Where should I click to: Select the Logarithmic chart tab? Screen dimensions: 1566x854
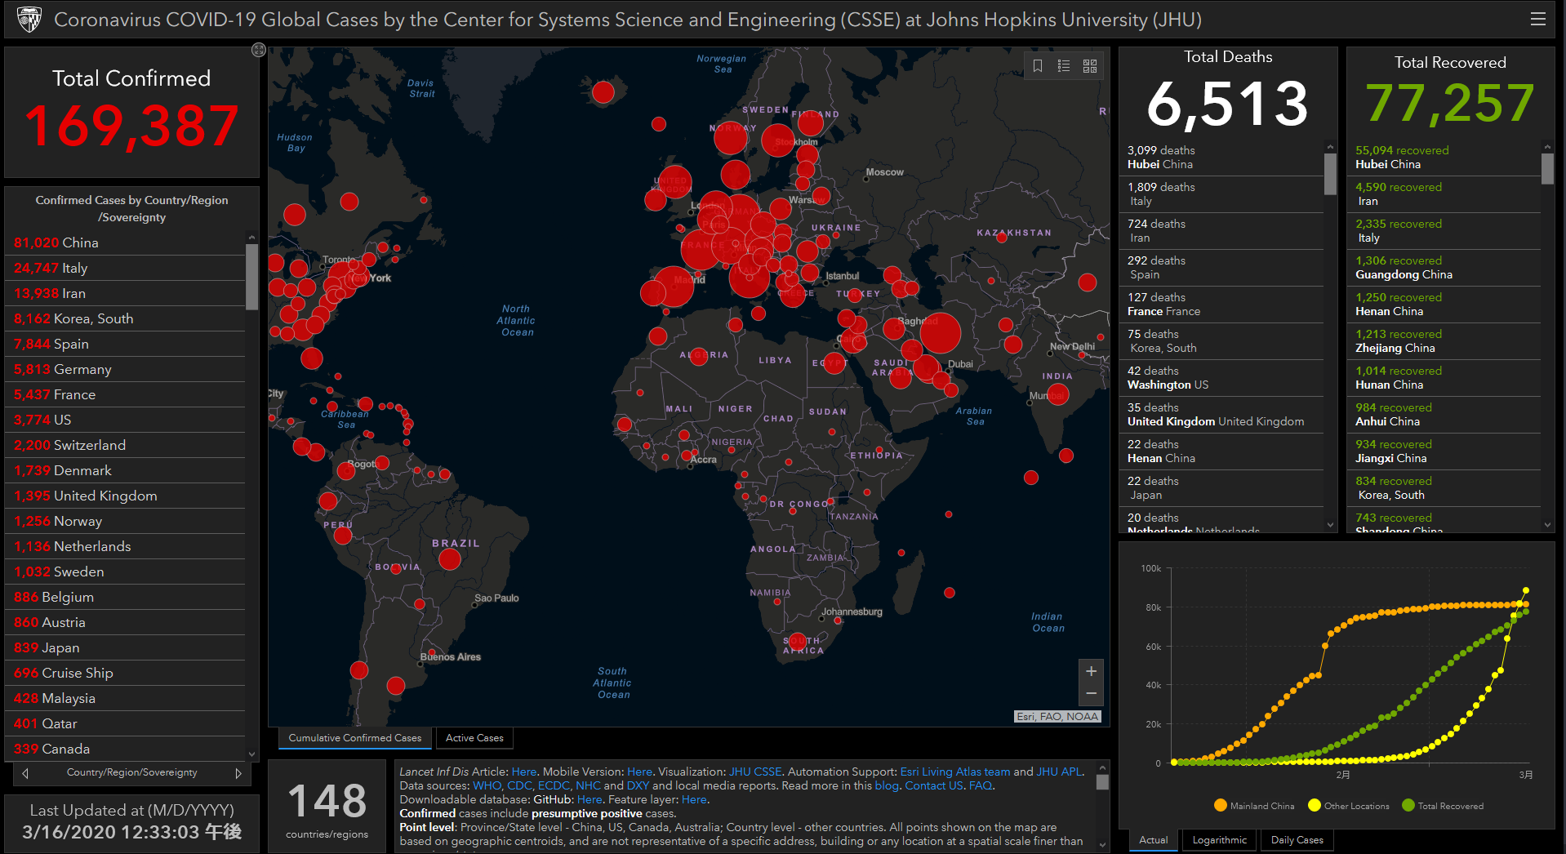pyautogui.click(x=1220, y=840)
